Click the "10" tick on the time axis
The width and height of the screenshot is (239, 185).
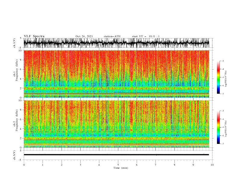212,165
